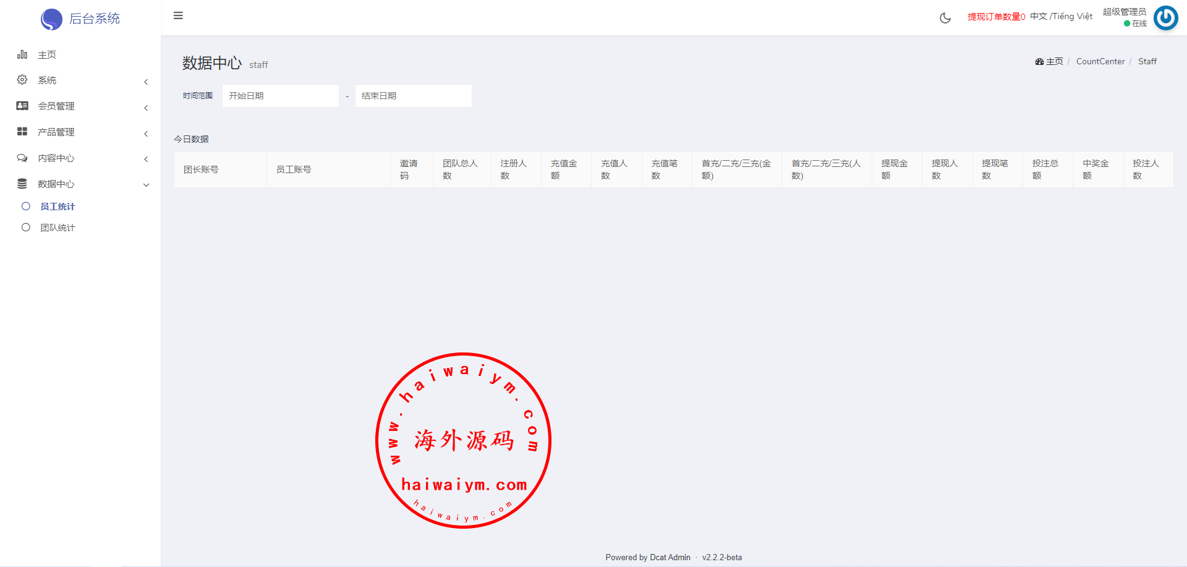This screenshot has width=1187, height=567.
Task: Collapse the 数据中心 menu chevron
Action: pyautogui.click(x=146, y=185)
